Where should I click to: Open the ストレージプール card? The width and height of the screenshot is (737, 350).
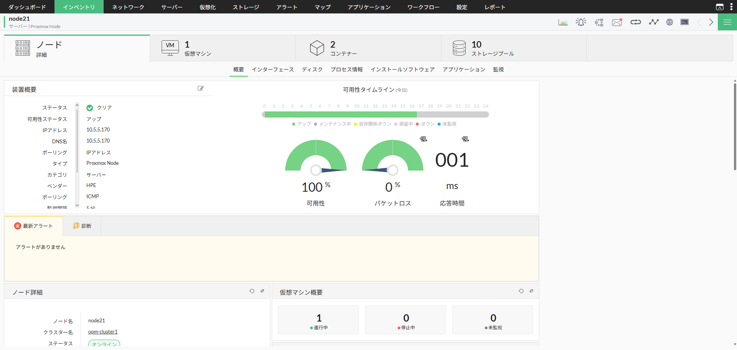(x=514, y=48)
